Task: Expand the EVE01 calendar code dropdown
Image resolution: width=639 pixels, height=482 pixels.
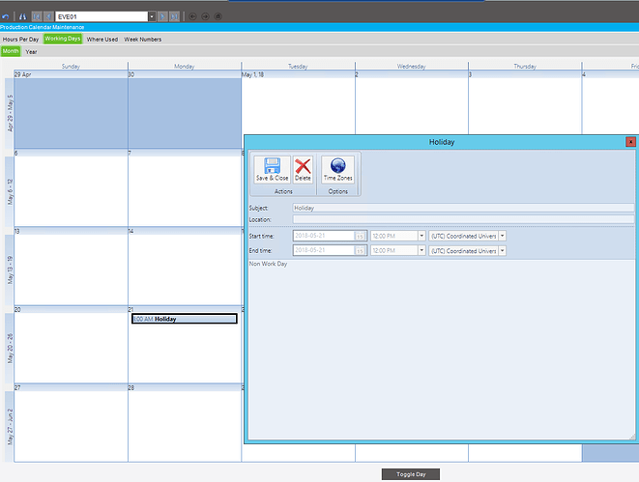Action: click(152, 16)
